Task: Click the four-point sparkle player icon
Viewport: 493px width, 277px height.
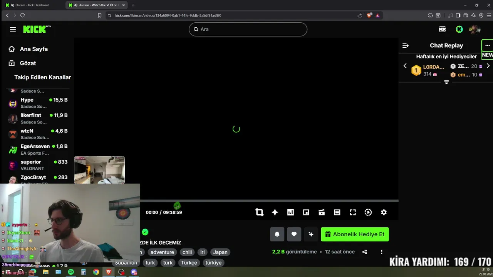Action: (275, 212)
